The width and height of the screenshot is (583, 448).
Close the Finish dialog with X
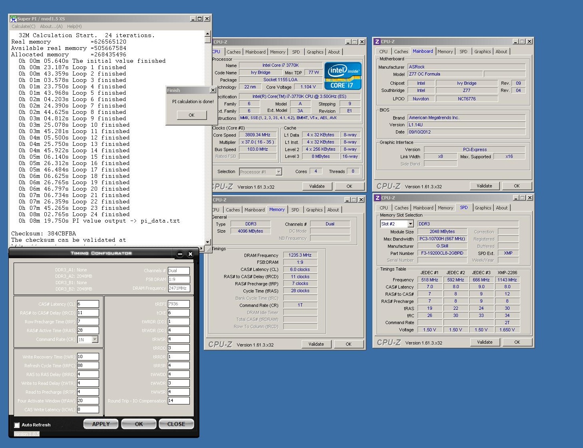[213, 90]
